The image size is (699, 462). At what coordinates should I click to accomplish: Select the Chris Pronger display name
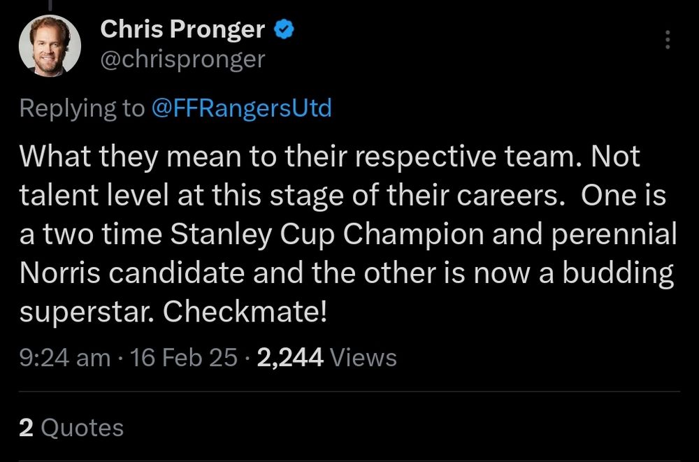(x=183, y=29)
